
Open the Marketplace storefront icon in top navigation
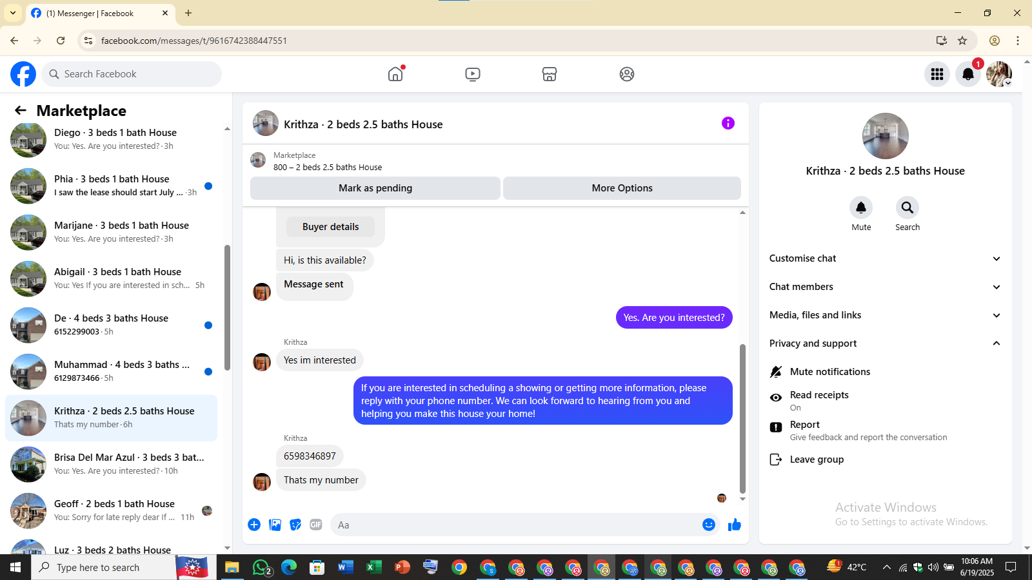[550, 74]
